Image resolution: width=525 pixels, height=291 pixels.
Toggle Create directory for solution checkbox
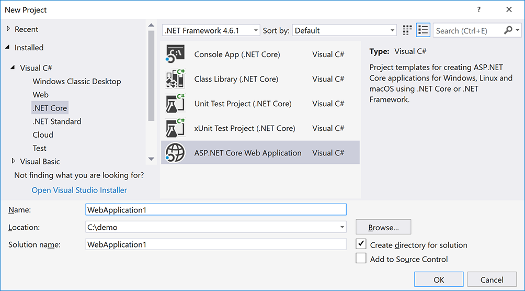[x=361, y=244]
